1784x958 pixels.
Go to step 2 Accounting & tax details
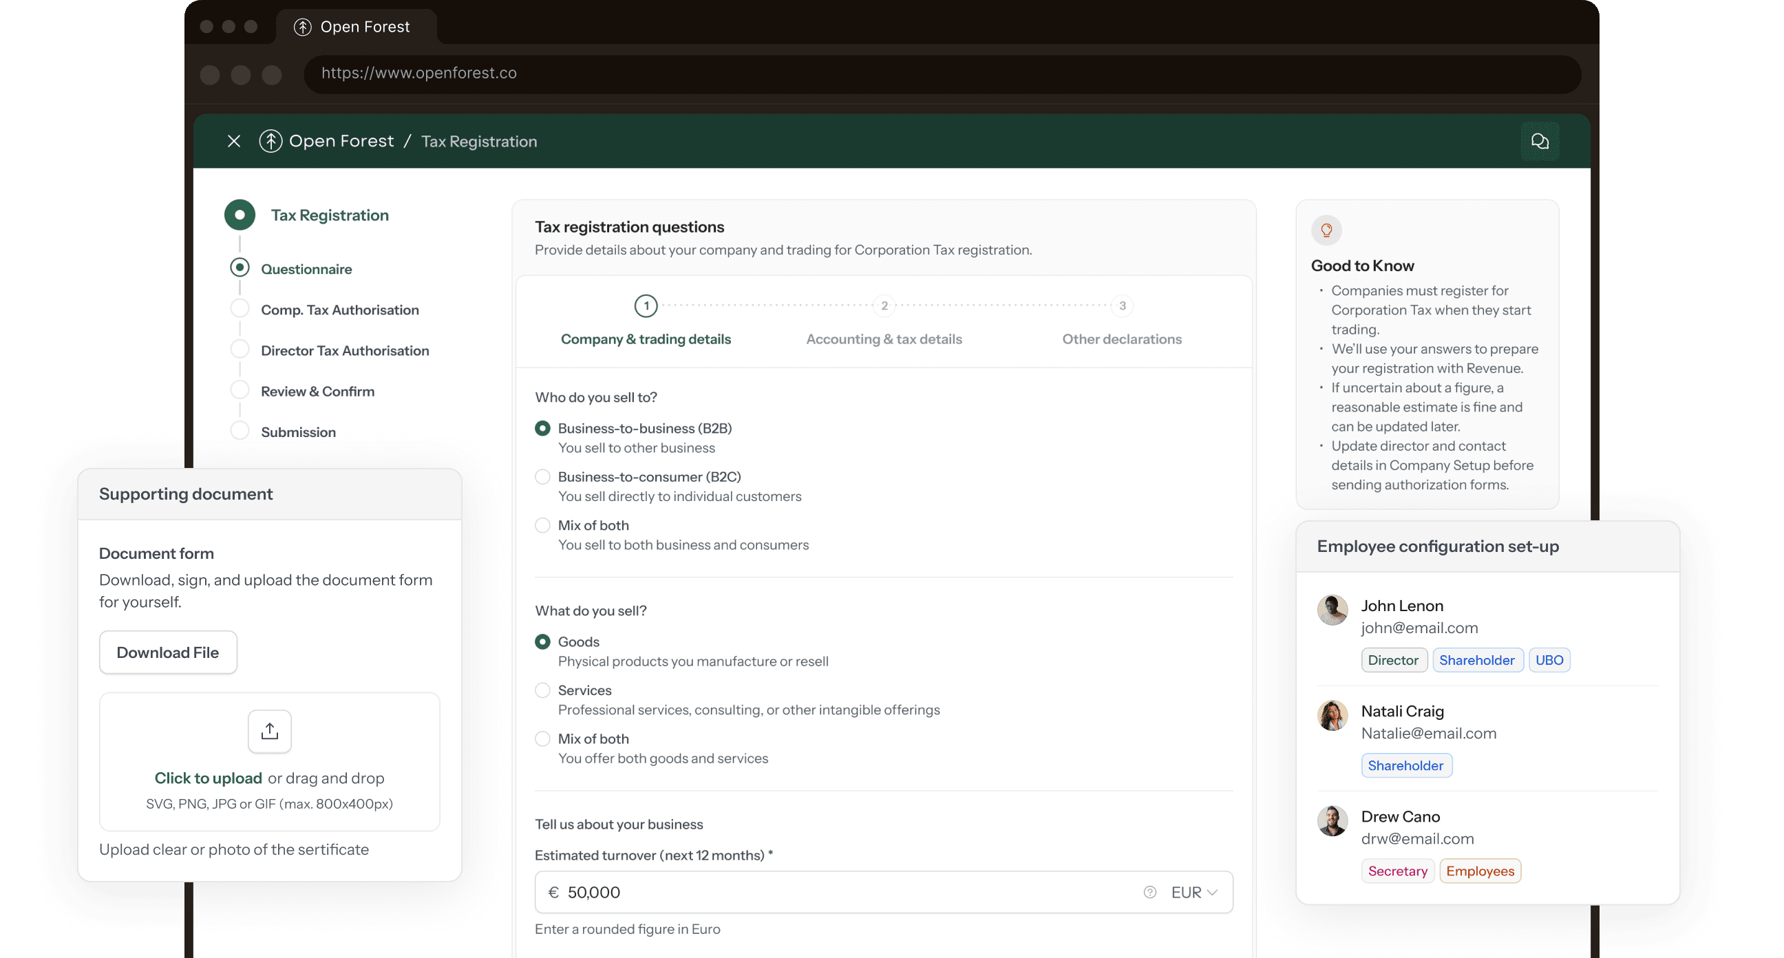click(884, 321)
